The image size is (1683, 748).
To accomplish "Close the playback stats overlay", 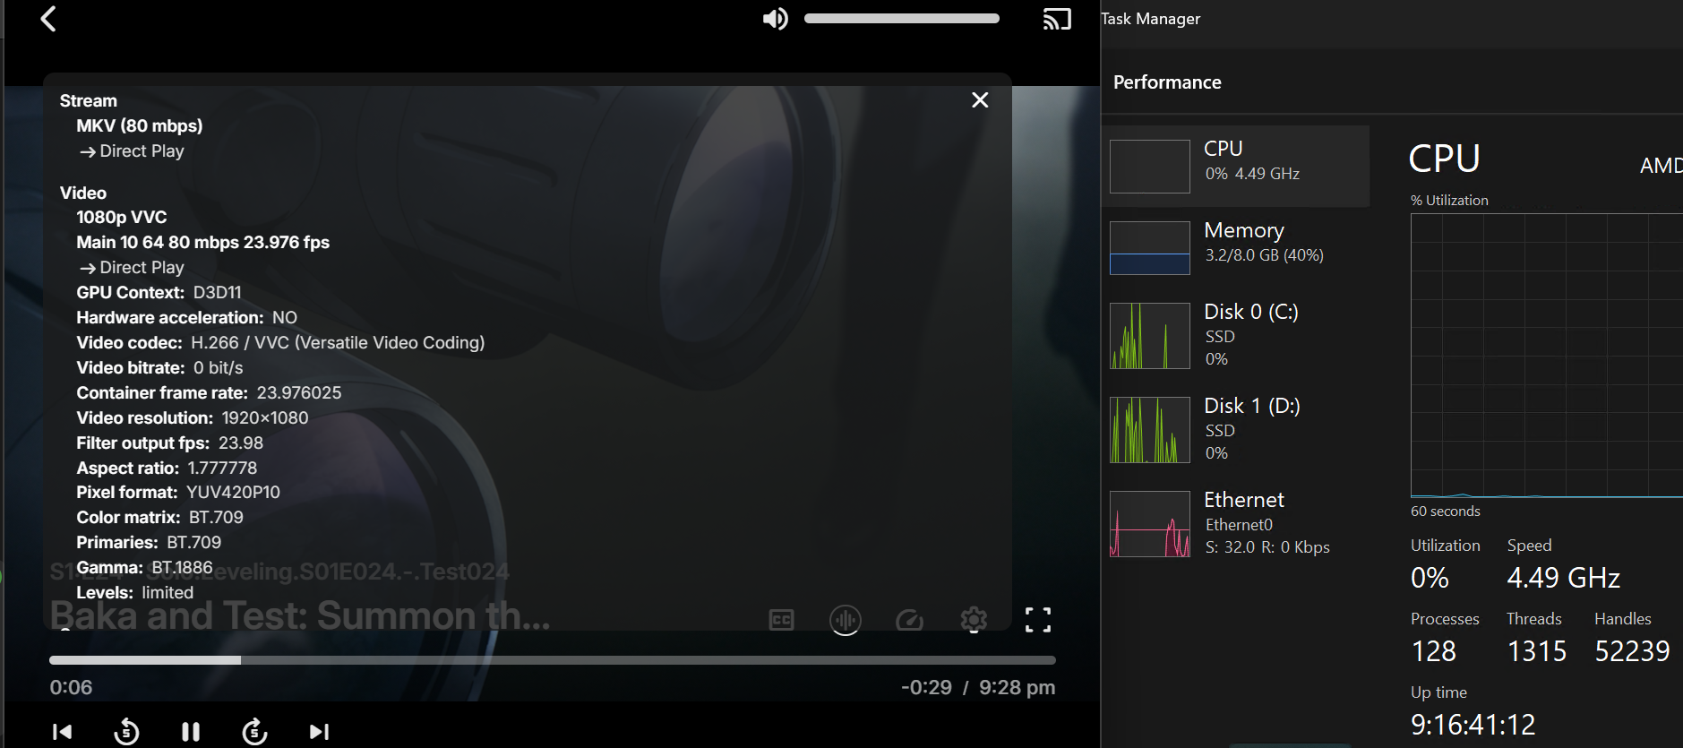I will [x=981, y=100].
